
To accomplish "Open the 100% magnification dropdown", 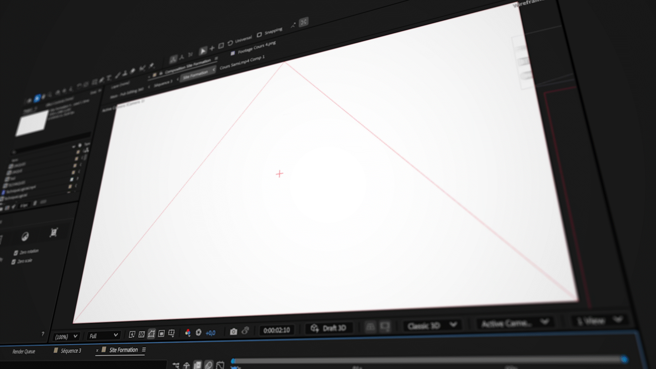I will pyautogui.click(x=66, y=337).
